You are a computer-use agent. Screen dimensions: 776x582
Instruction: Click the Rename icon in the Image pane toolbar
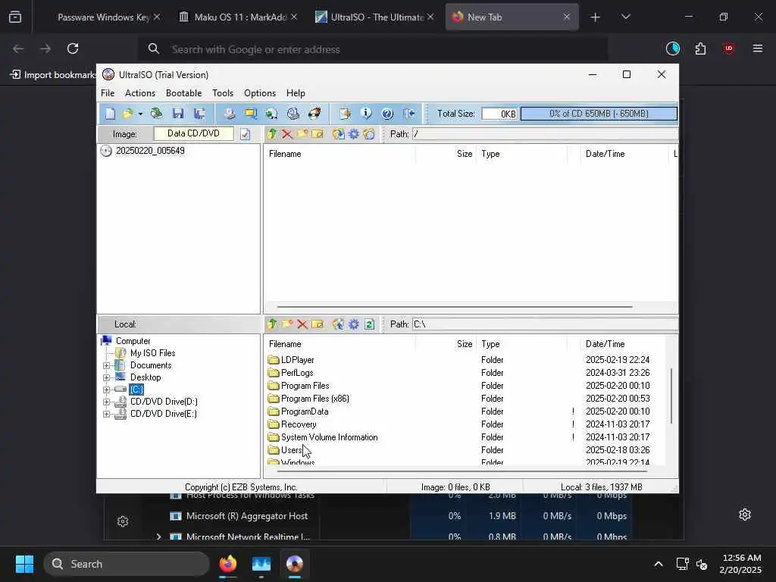(318, 134)
